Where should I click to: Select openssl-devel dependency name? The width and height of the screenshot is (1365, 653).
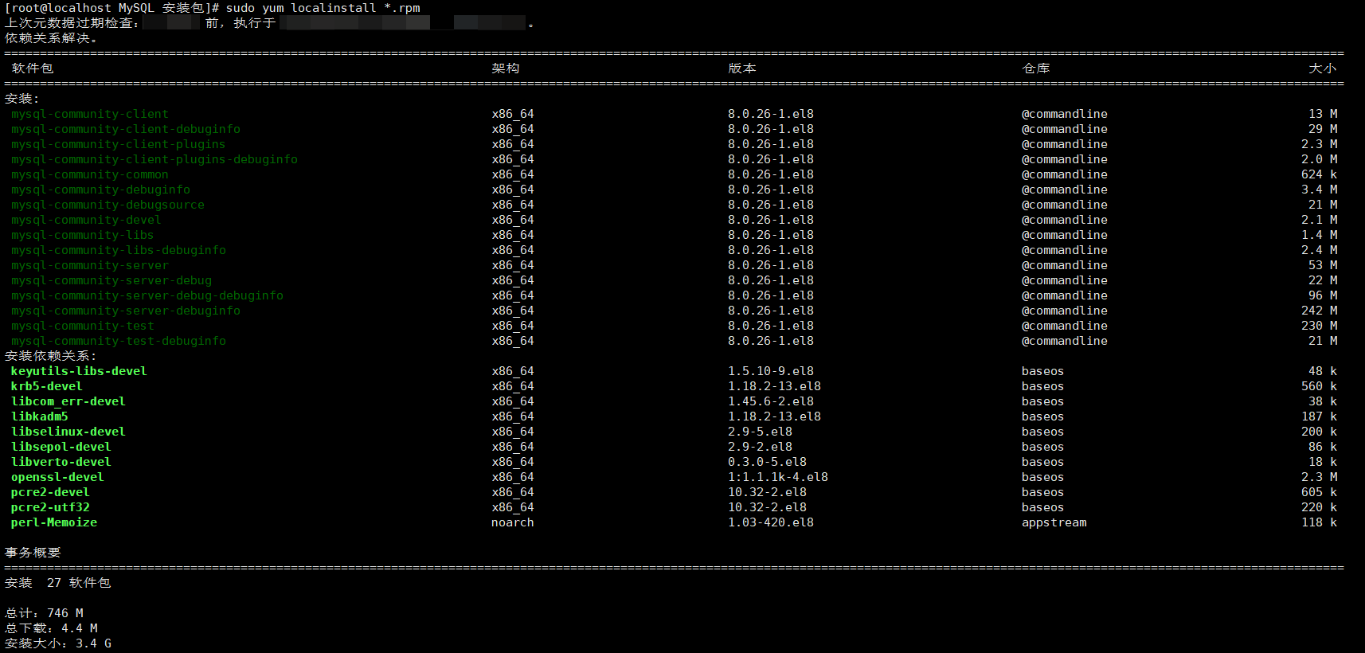pyautogui.click(x=57, y=477)
